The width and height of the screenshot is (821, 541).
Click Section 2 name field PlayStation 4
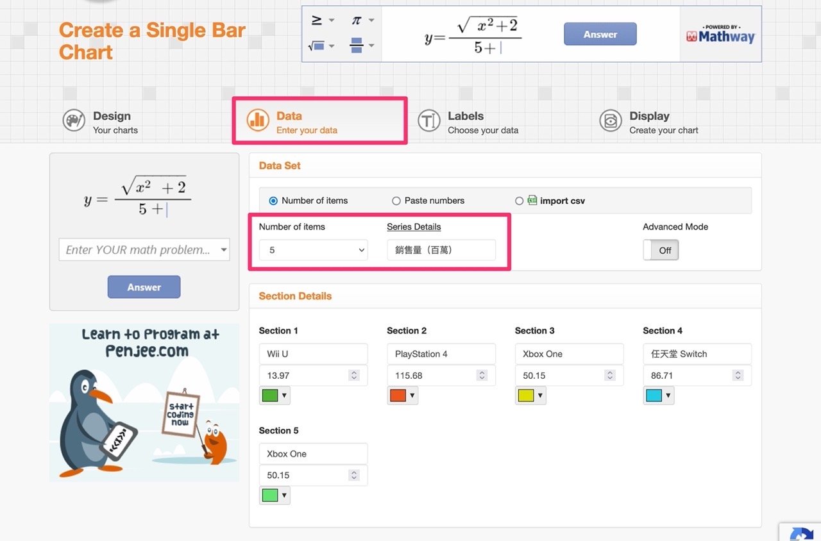pos(441,354)
